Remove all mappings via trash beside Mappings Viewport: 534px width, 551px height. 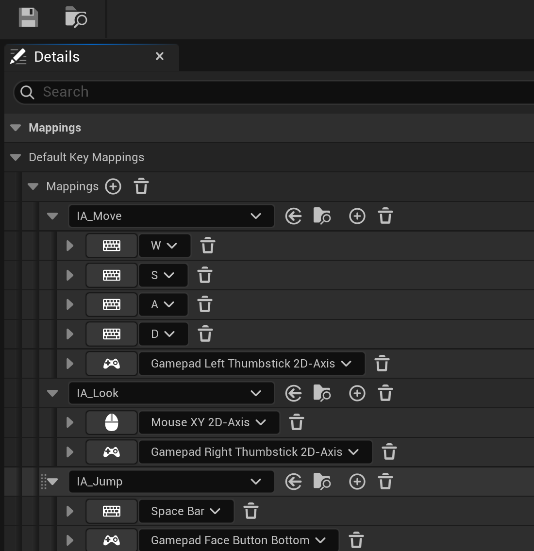pyautogui.click(x=141, y=186)
